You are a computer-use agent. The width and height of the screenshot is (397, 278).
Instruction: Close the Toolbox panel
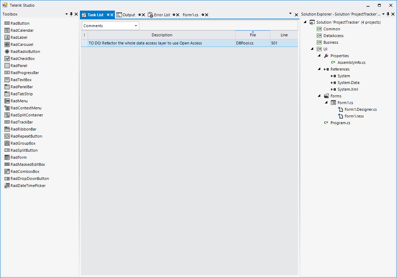[x=76, y=14]
